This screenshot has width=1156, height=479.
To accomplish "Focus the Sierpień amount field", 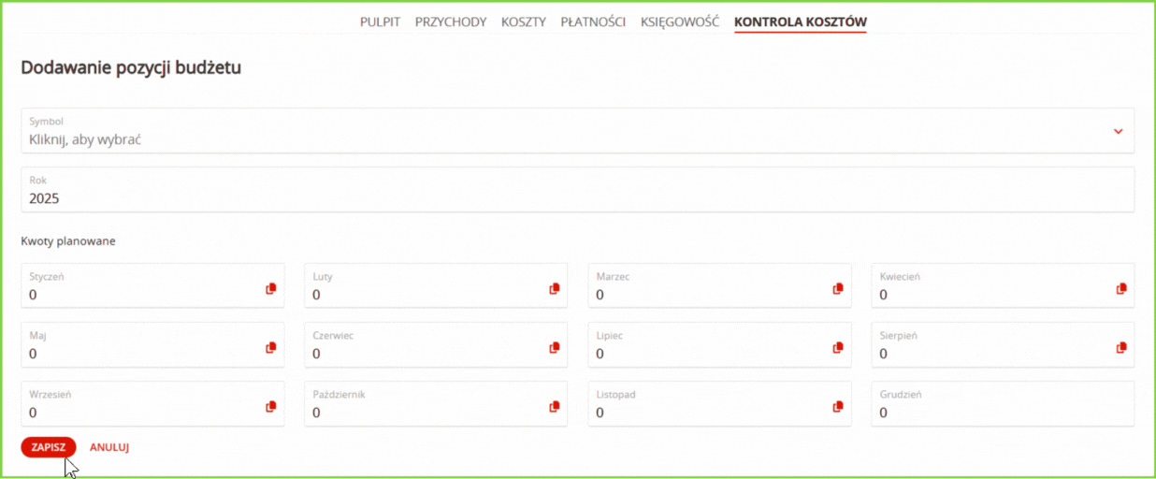I will (1003, 344).
